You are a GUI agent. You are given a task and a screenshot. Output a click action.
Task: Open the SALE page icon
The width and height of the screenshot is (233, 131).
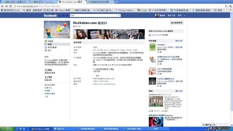tap(152, 71)
